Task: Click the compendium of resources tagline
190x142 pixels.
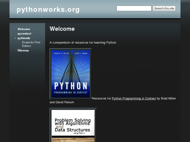Action: (x=83, y=42)
